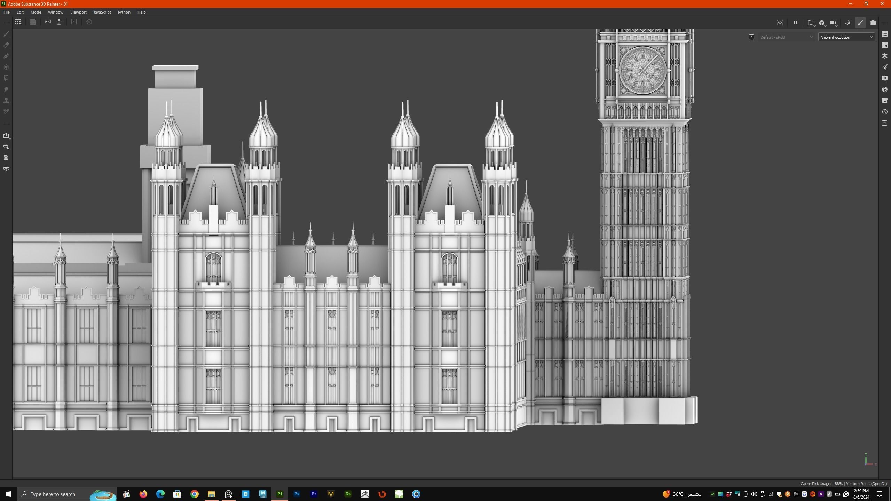
Task: Open the Layers panel icon
Action: [884, 56]
